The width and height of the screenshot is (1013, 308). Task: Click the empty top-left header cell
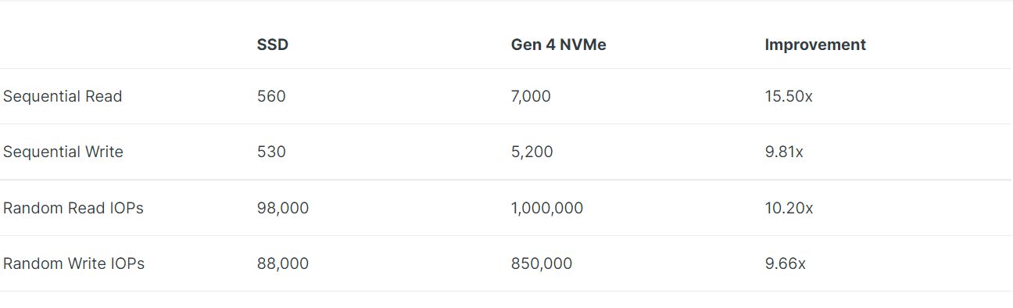[x=127, y=45]
